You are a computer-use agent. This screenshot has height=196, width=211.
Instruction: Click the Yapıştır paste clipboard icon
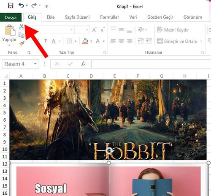click(x=10, y=30)
